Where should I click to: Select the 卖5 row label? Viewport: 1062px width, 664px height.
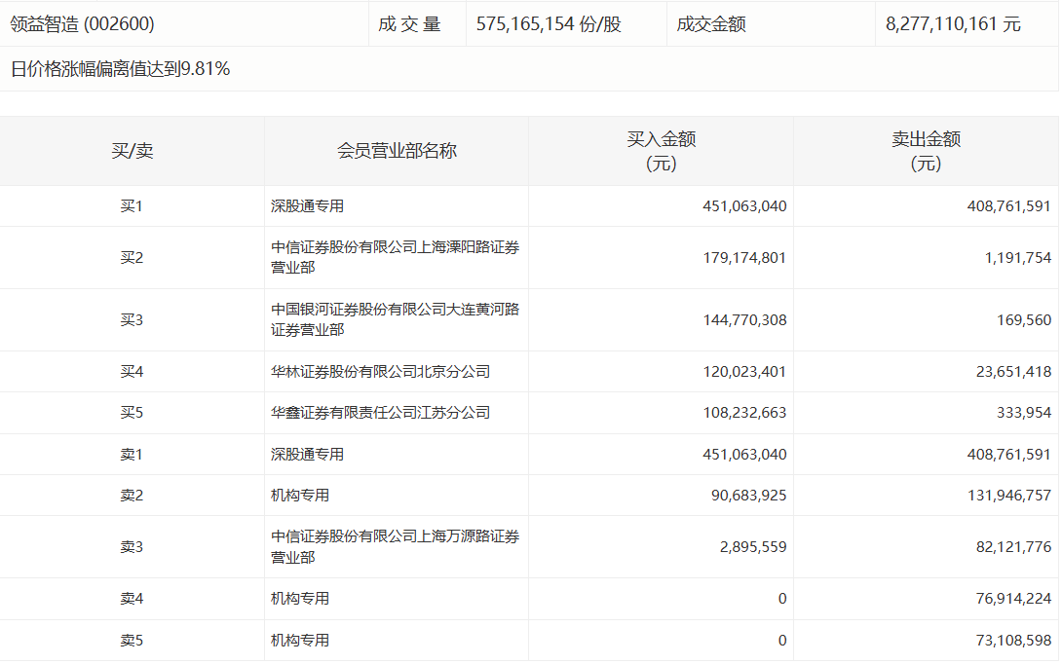(x=133, y=641)
